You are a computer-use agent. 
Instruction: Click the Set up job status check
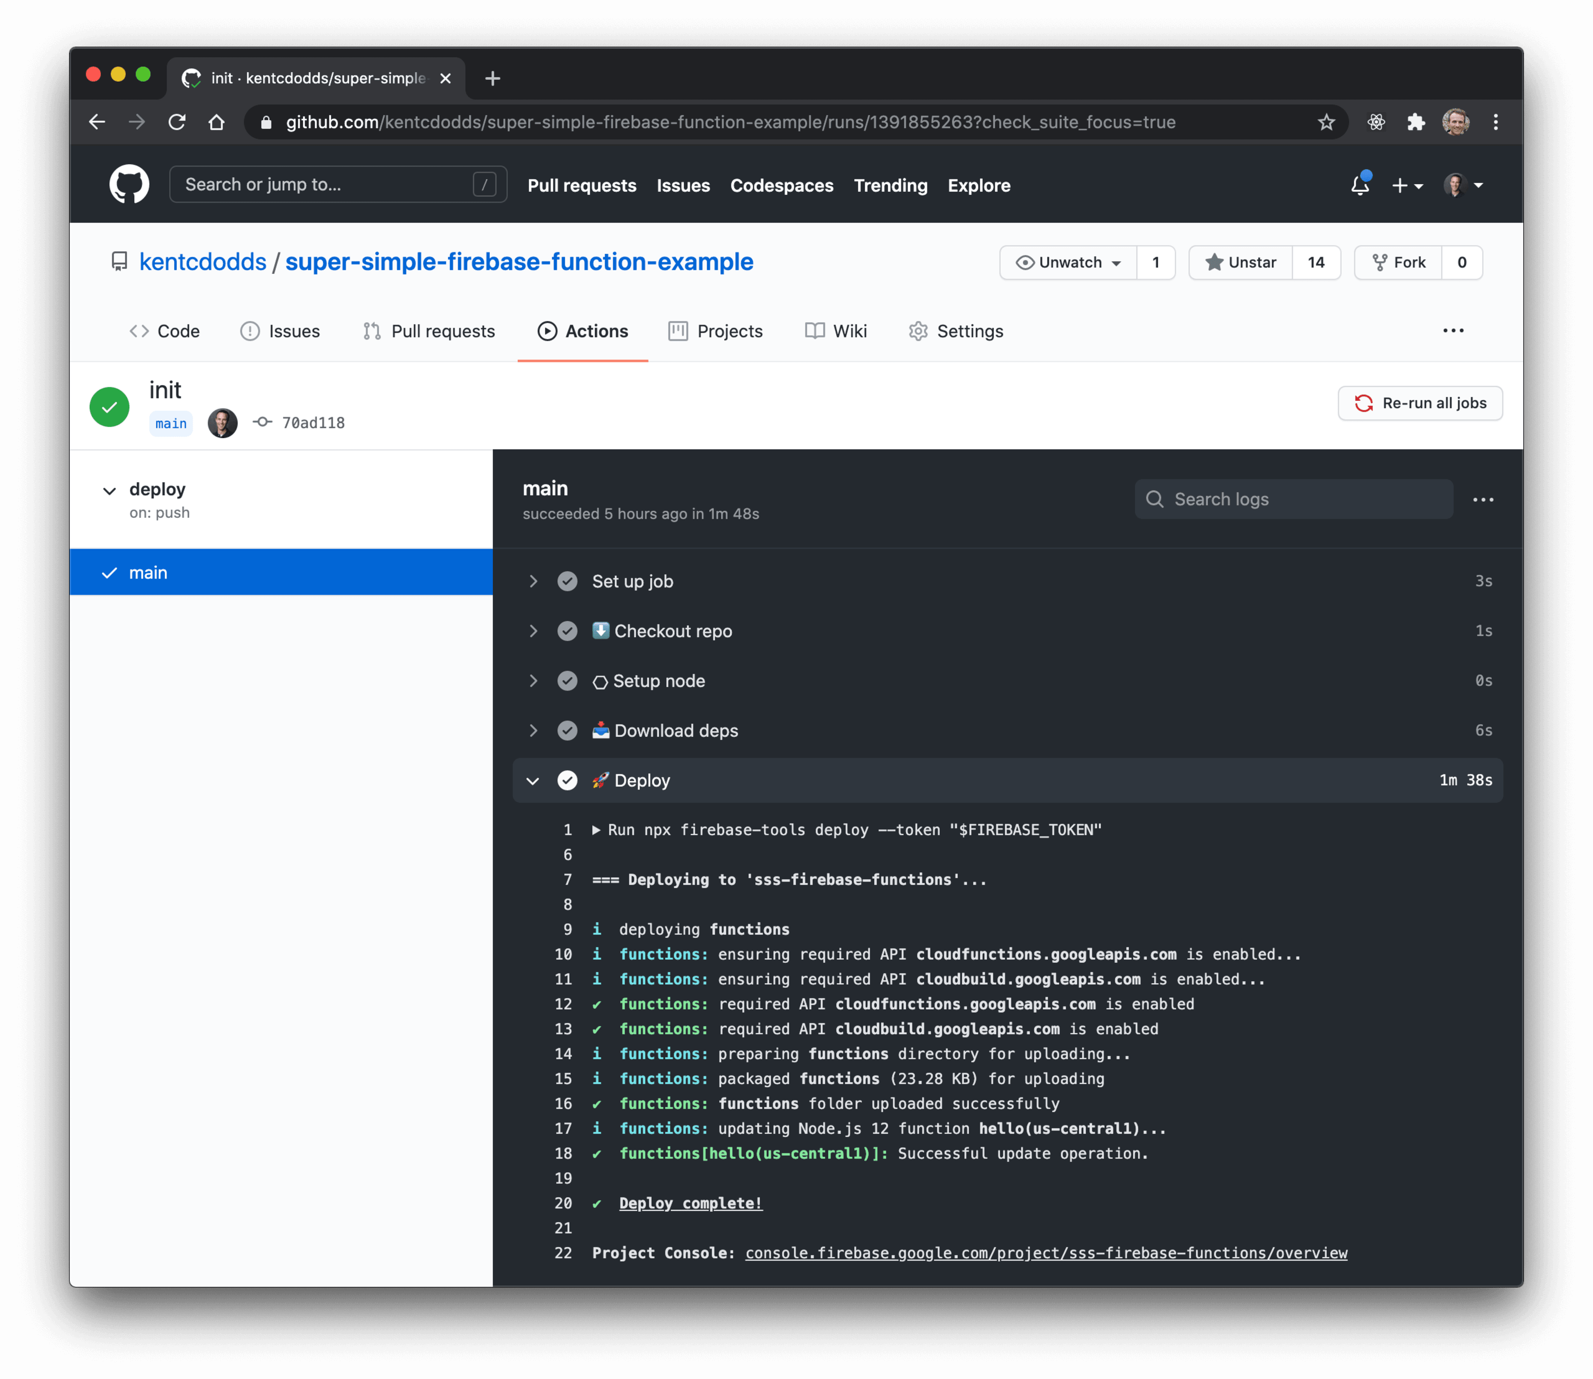pyautogui.click(x=567, y=581)
